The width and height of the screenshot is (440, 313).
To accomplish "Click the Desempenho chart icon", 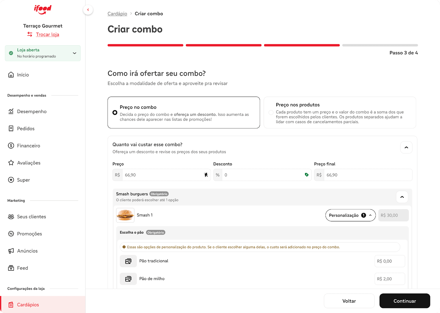I will point(11,111).
